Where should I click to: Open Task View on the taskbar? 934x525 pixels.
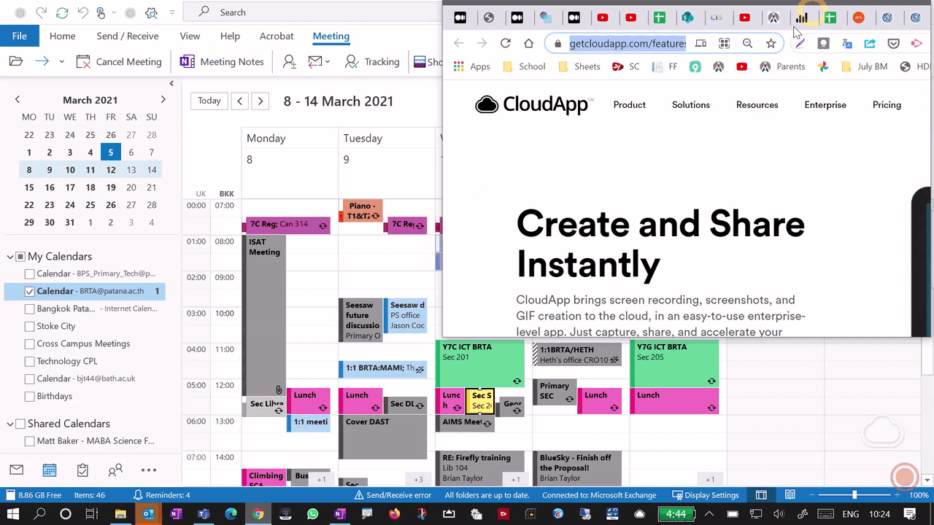(x=92, y=514)
